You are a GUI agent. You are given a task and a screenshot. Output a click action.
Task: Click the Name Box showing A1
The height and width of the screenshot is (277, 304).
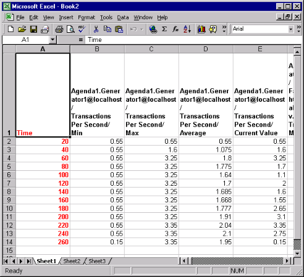tap(25, 39)
